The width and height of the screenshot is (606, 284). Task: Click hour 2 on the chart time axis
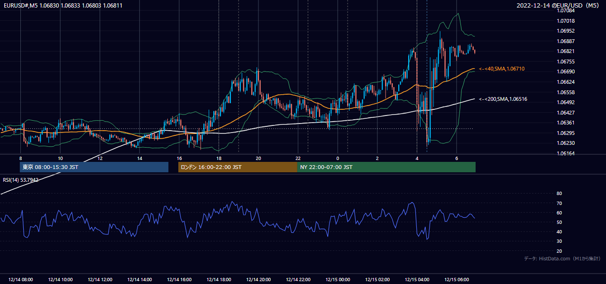tap(377, 158)
